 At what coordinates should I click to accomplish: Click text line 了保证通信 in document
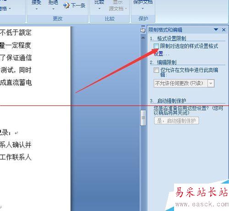pos(16,58)
